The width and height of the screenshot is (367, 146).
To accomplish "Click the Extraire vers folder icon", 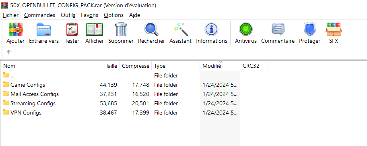I will [x=44, y=29].
